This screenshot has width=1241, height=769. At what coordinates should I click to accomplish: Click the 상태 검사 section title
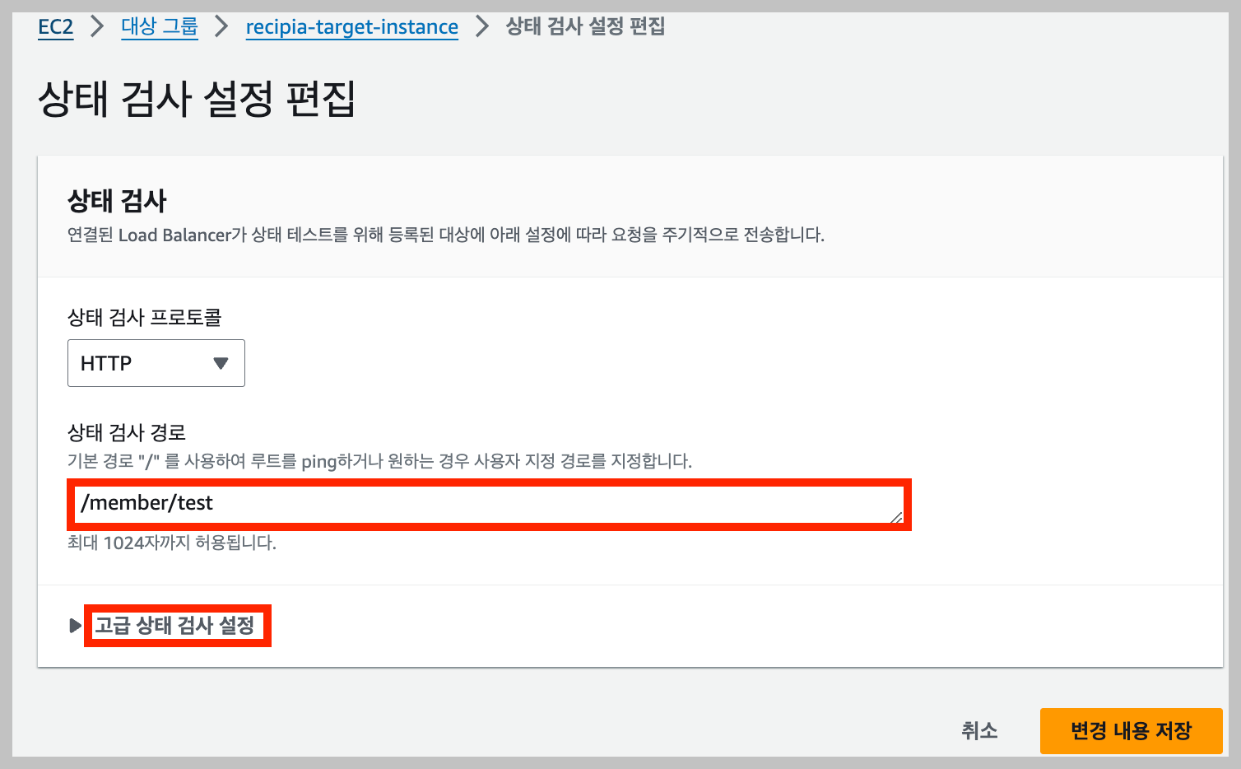coord(115,200)
